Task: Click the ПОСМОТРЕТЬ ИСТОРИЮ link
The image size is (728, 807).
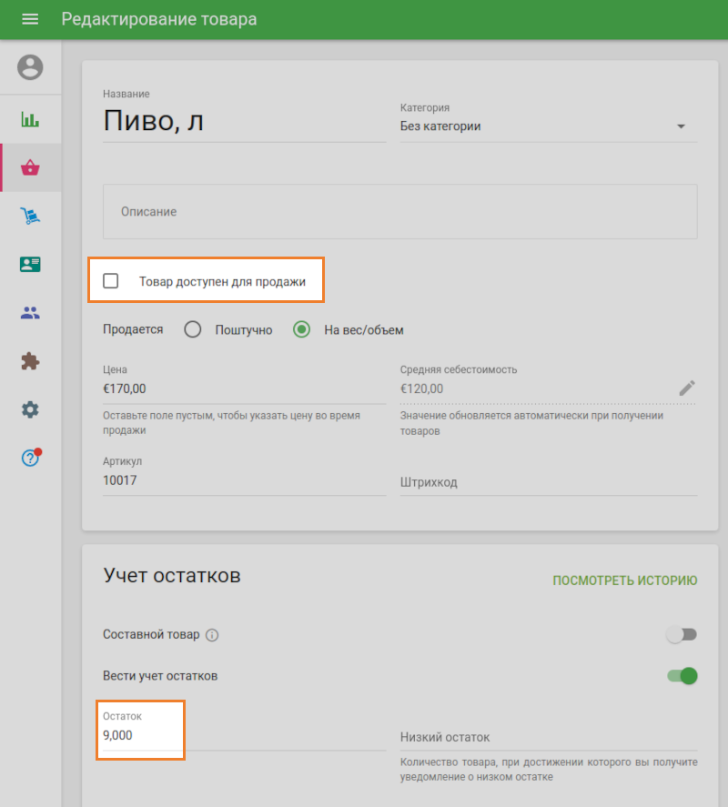Action: click(624, 580)
